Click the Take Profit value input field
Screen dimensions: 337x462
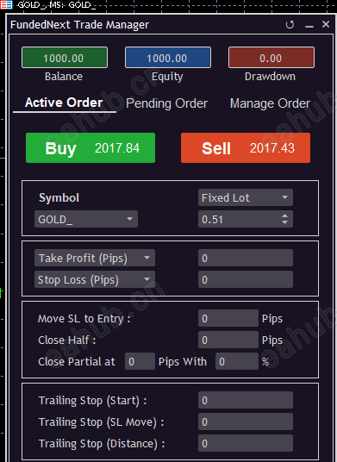point(246,258)
